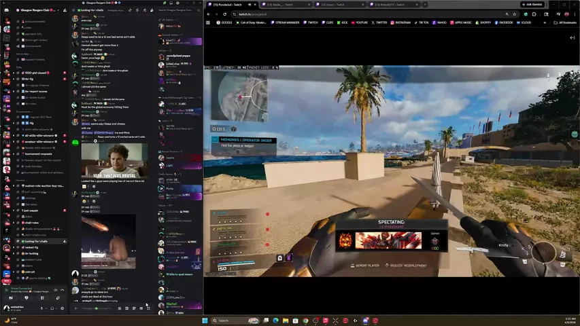The height and width of the screenshot is (326, 580).
Task: Bookmark this page with the star icon
Action: pos(515,14)
